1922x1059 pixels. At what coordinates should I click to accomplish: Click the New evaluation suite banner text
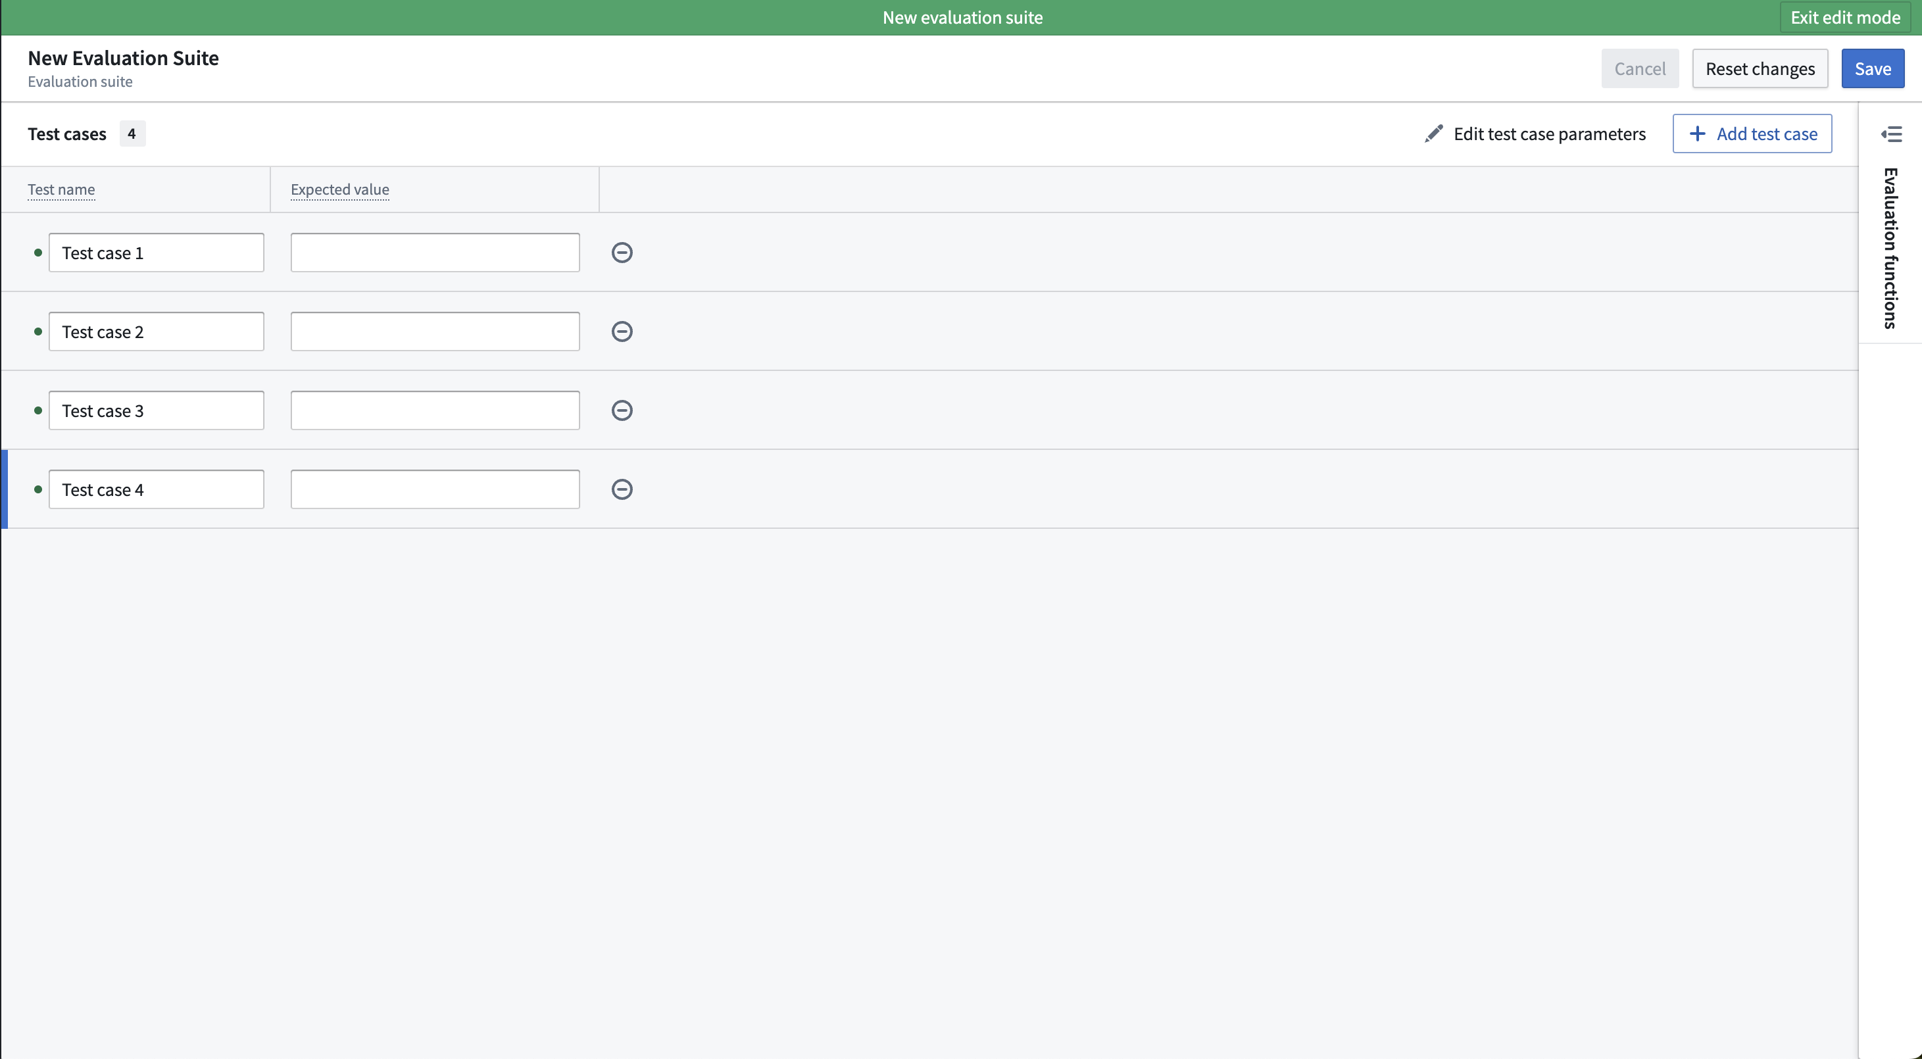[962, 17]
